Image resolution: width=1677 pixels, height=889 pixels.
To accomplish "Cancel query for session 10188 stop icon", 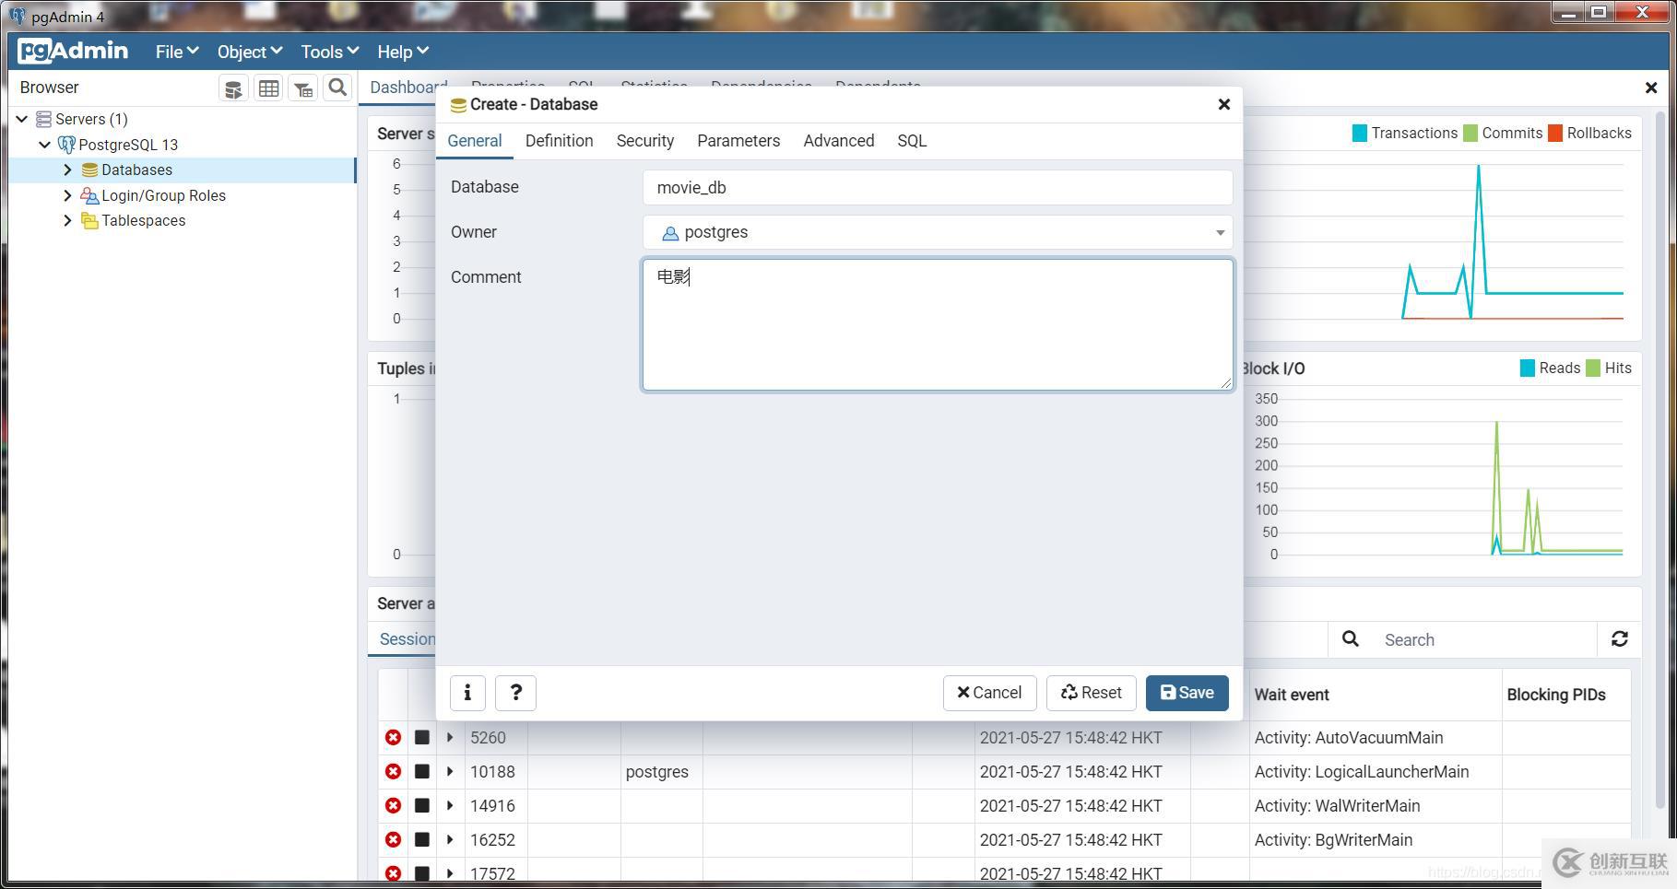I will pyautogui.click(x=421, y=771).
